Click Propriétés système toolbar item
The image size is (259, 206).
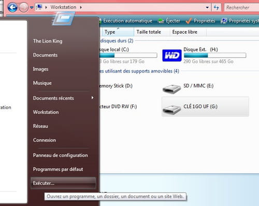pos(240,21)
